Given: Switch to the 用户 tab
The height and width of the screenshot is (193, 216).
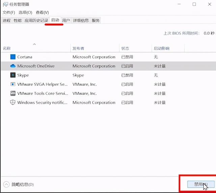Looking at the screenshot, I should (66, 21).
